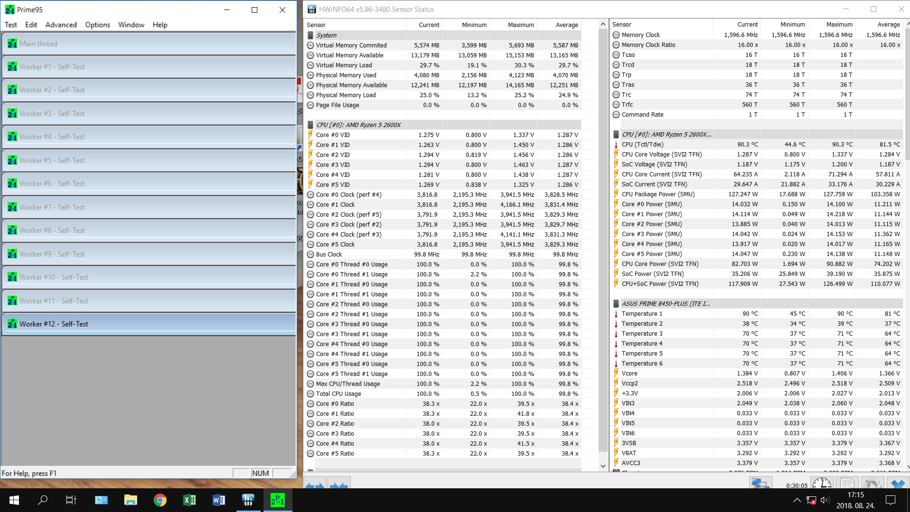910x512 pixels.
Task: Select the SoC Voltage (SVI2 TFN) row
Action: [757, 165]
